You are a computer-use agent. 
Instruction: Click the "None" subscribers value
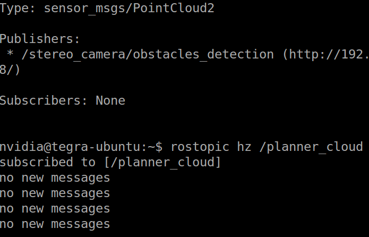[110, 100]
